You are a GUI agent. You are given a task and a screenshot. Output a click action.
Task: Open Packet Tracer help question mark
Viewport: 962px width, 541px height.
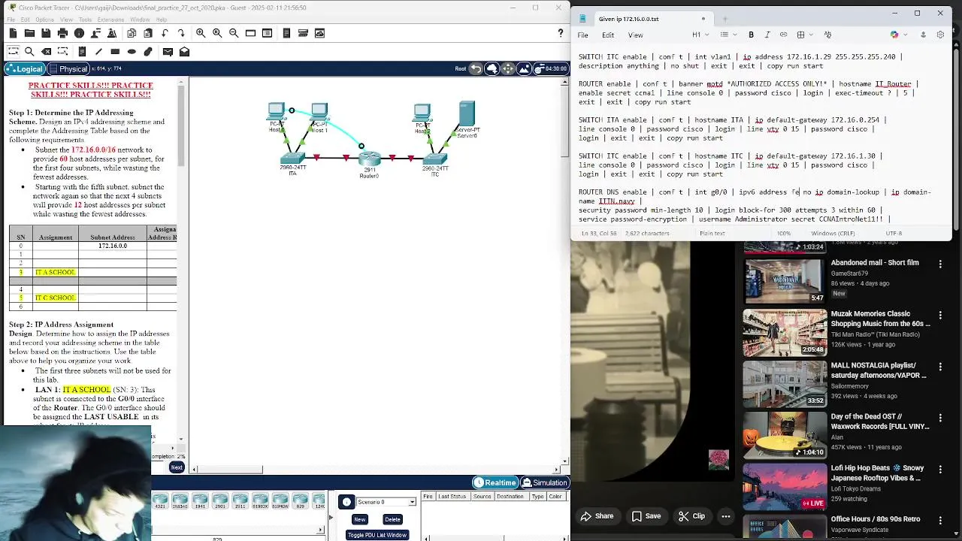[x=560, y=33]
